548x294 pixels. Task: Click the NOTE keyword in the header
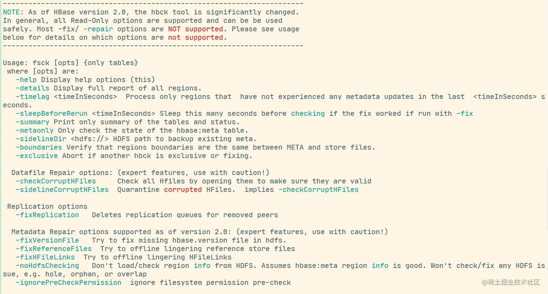click(x=11, y=12)
